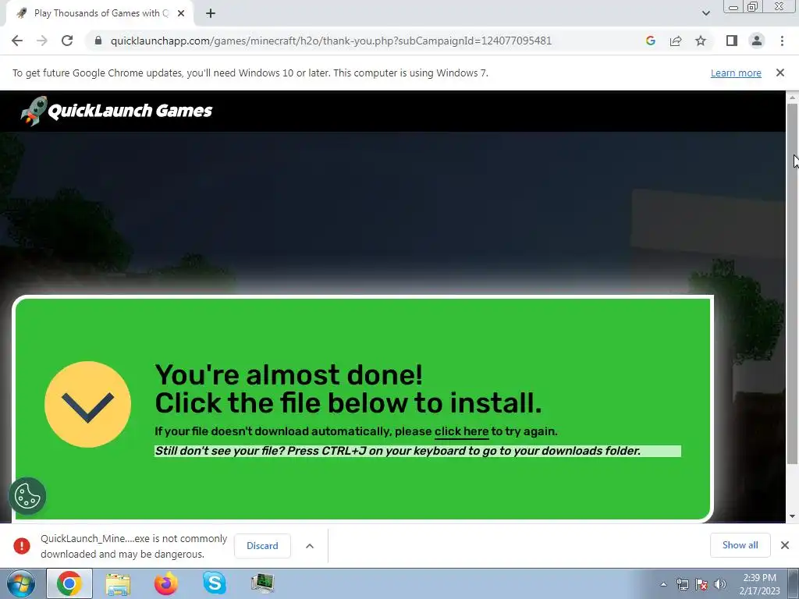Open Chrome's three-dot menu
Viewport: 799px width, 599px height.
(x=782, y=41)
